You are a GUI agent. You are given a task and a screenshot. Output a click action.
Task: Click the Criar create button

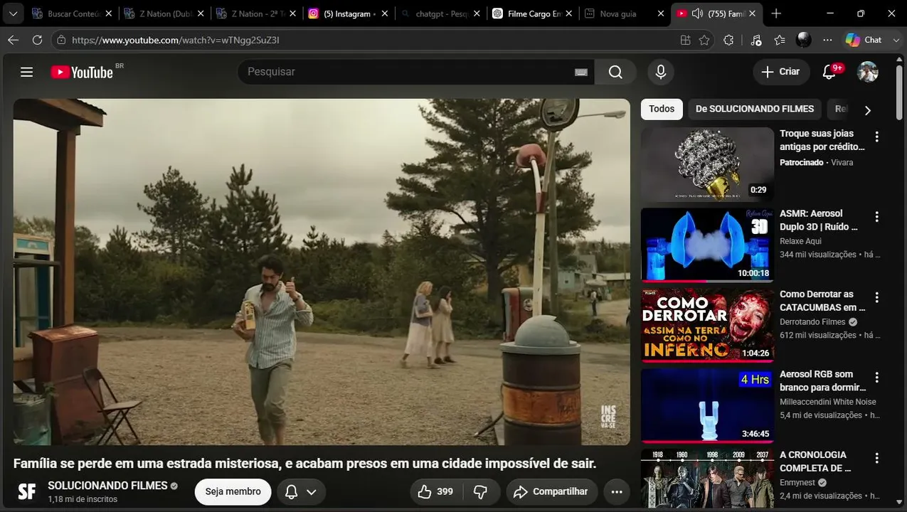(x=780, y=72)
